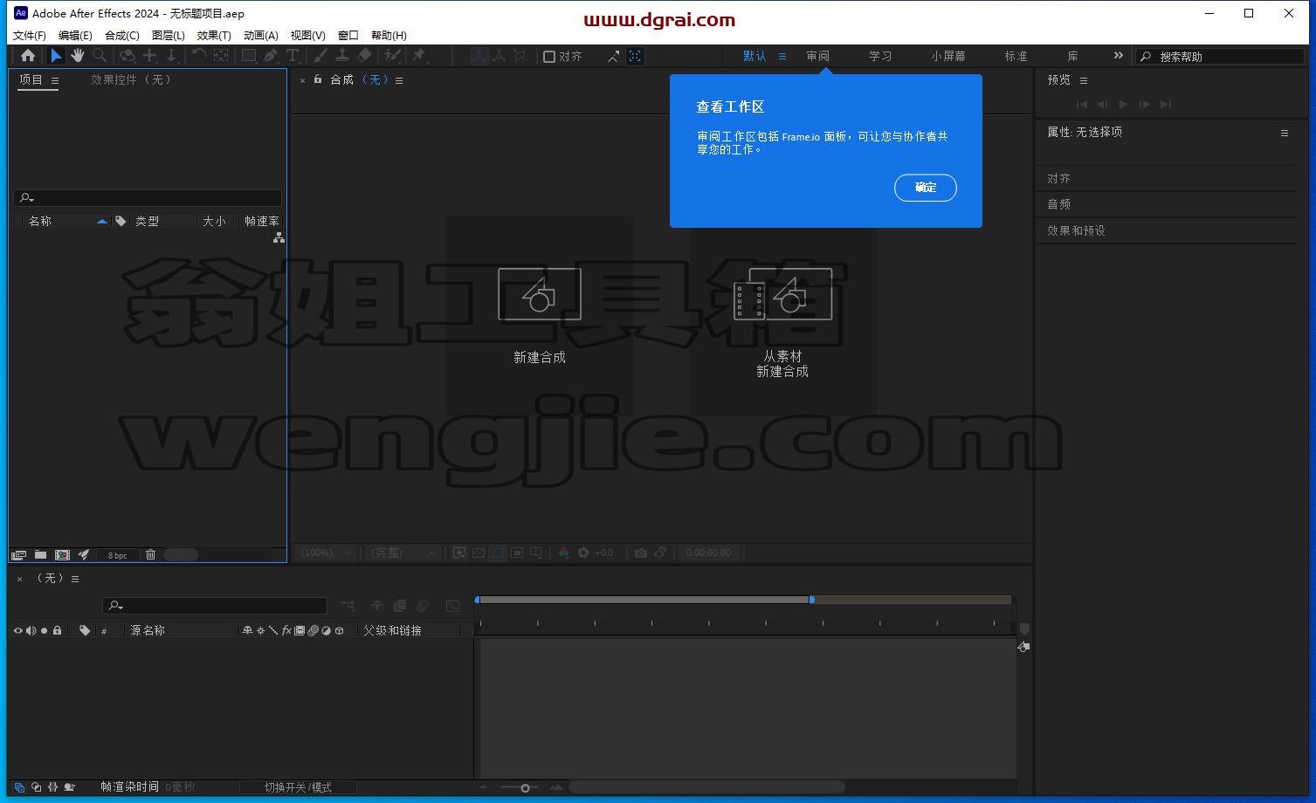Click the 新建合成 new composition icon

tap(540, 294)
